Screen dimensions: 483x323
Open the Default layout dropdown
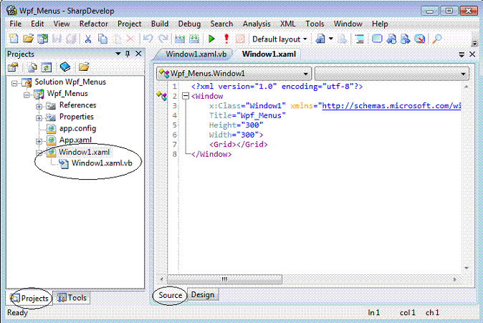tap(279, 39)
